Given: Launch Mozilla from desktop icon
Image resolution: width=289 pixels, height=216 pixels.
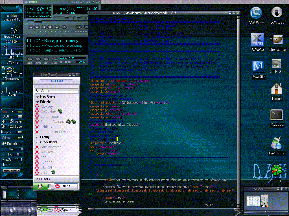Looking at the screenshot, I should 258,70.
